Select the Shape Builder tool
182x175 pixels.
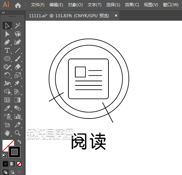click(x=8, y=92)
